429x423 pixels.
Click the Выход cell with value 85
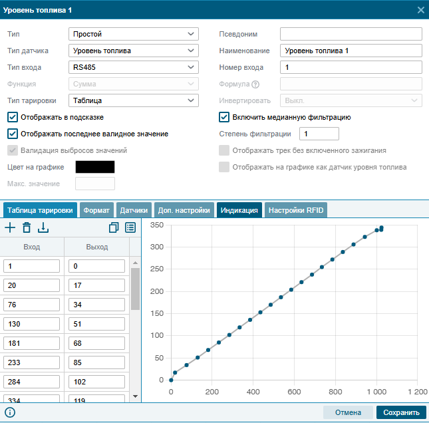pyautogui.click(x=96, y=362)
